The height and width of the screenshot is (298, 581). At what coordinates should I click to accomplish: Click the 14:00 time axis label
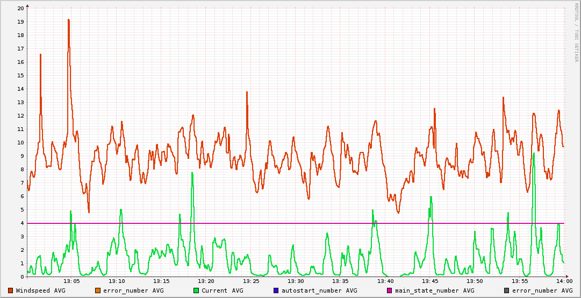click(x=564, y=281)
